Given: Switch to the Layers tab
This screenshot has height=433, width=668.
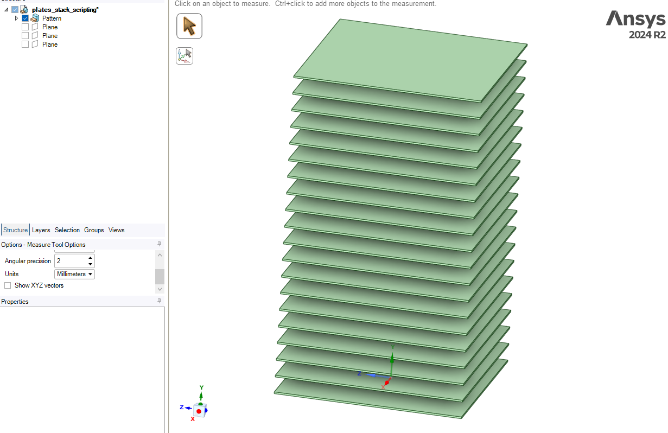Looking at the screenshot, I should (x=41, y=230).
